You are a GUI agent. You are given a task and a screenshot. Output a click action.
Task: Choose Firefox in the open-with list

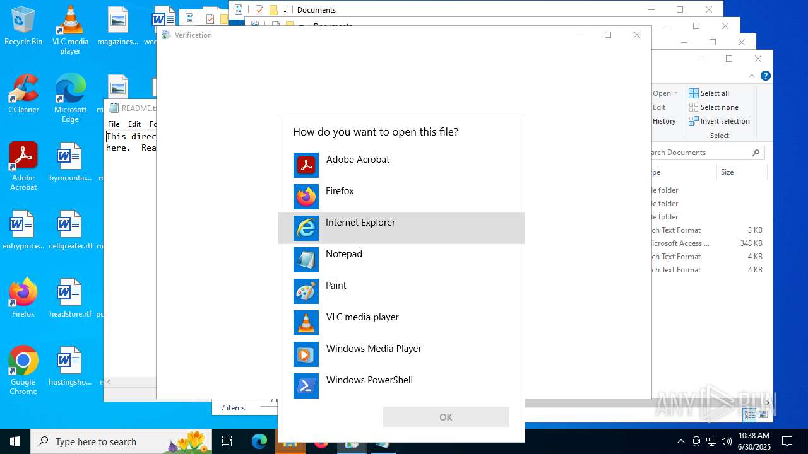point(401,197)
